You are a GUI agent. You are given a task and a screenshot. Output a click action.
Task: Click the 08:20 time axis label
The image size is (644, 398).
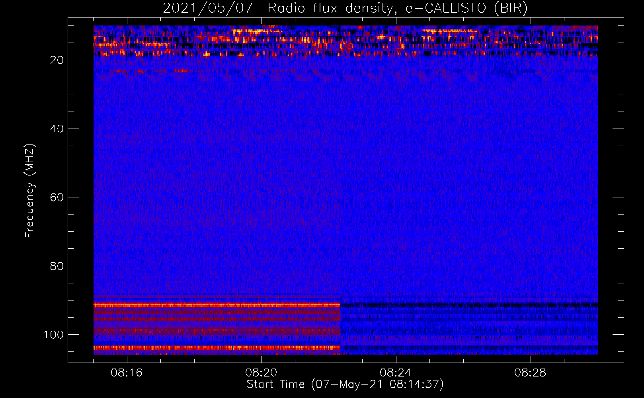pos(261,373)
